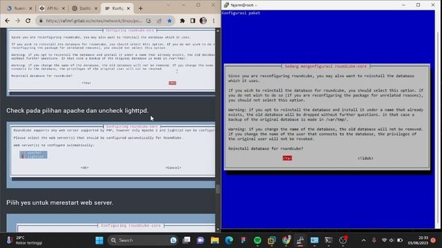
Task: Click 'Reinstall database for roundcube?' text
Action: (x=265, y=149)
